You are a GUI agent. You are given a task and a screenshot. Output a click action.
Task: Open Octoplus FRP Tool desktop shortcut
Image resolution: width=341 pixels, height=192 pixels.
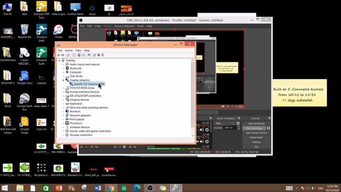point(42,10)
